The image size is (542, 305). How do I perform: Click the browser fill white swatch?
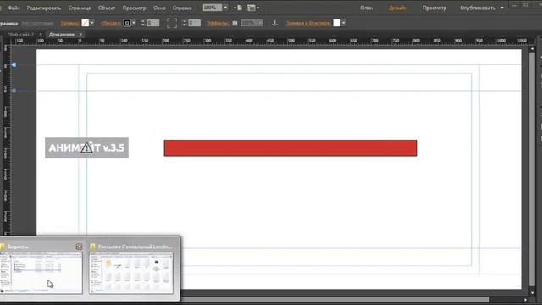[x=337, y=23]
